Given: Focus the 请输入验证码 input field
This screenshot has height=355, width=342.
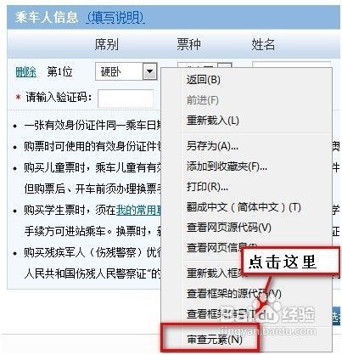Looking at the screenshot, I should pyautogui.click(x=126, y=99).
